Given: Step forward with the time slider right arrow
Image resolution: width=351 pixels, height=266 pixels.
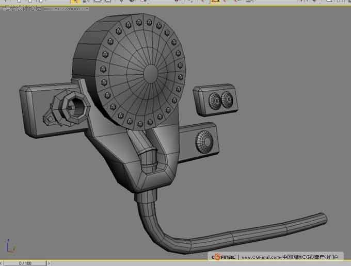Looking at the screenshot, I should click(x=49, y=263).
